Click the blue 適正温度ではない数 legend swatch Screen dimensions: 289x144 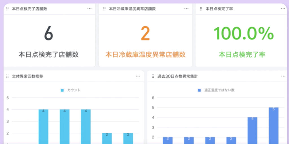(x=199, y=90)
